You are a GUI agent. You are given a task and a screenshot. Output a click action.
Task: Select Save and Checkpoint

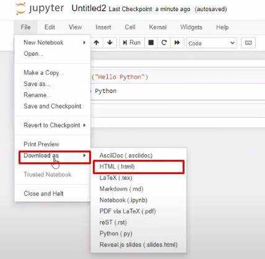pos(53,106)
